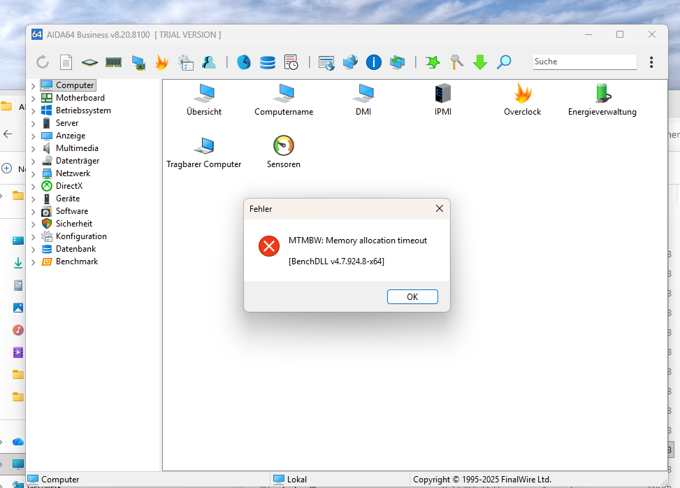Click the window with globe toolbar icon

pos(326,62)
